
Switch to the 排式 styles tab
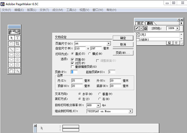[x=140, y=23]
